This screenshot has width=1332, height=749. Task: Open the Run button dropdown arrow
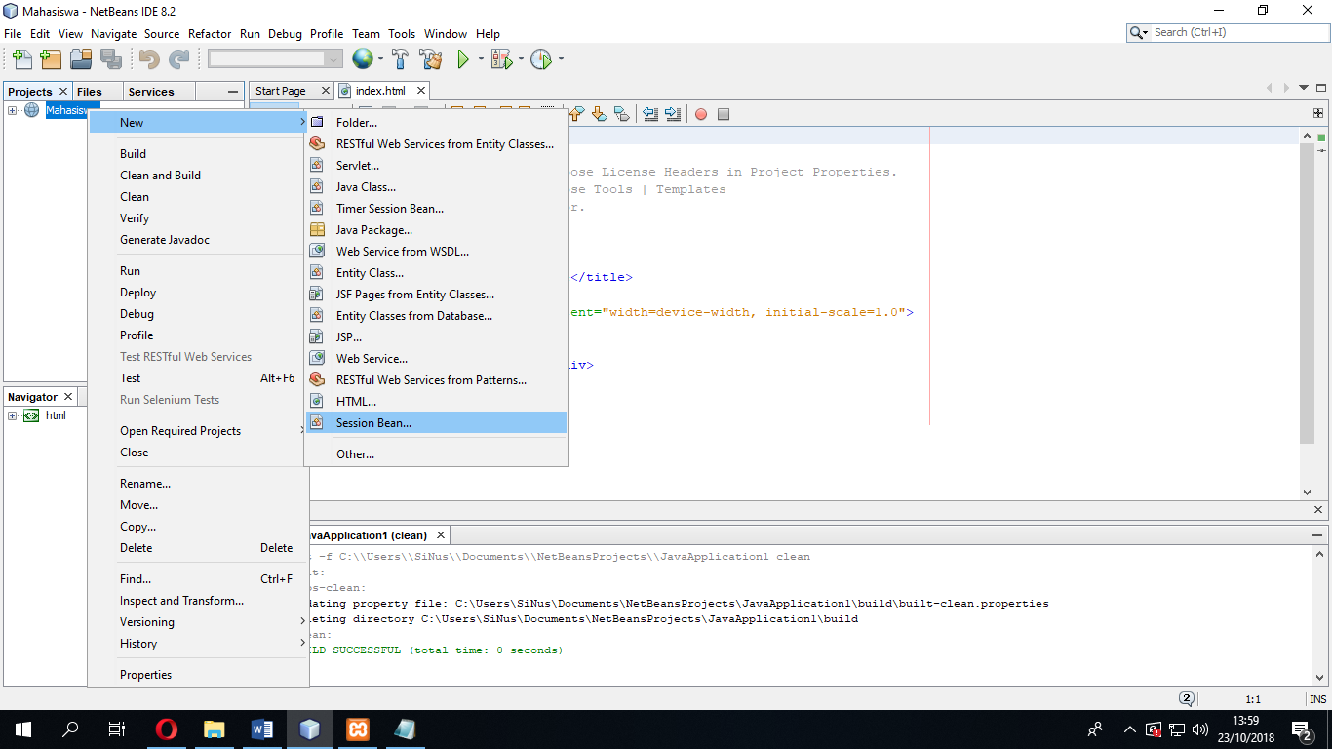pyautogui.click(x=480, y=59)
